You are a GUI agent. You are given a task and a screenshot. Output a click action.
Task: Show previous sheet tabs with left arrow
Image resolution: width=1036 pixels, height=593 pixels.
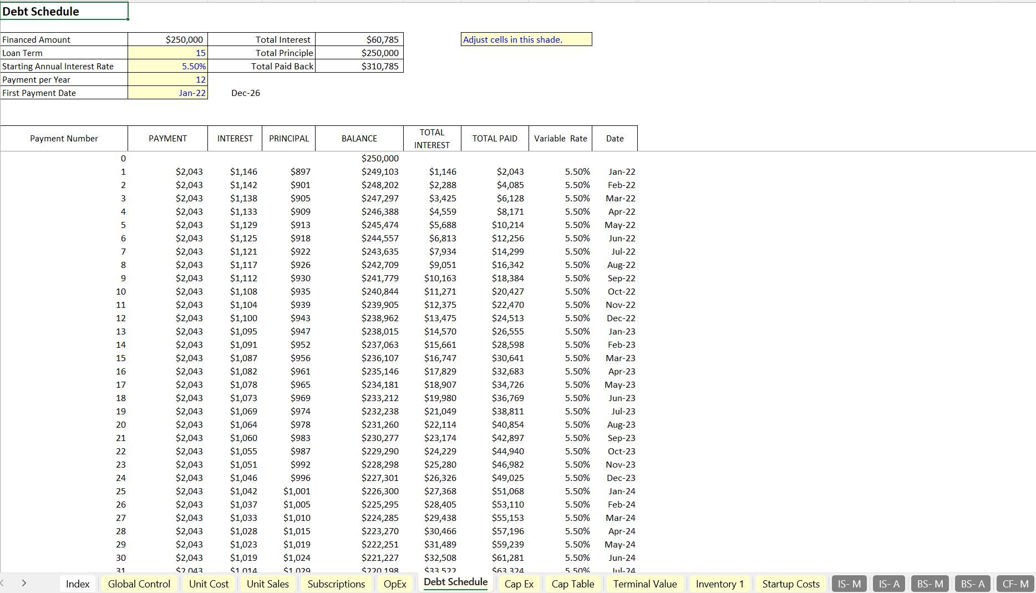tap(3, 583)
